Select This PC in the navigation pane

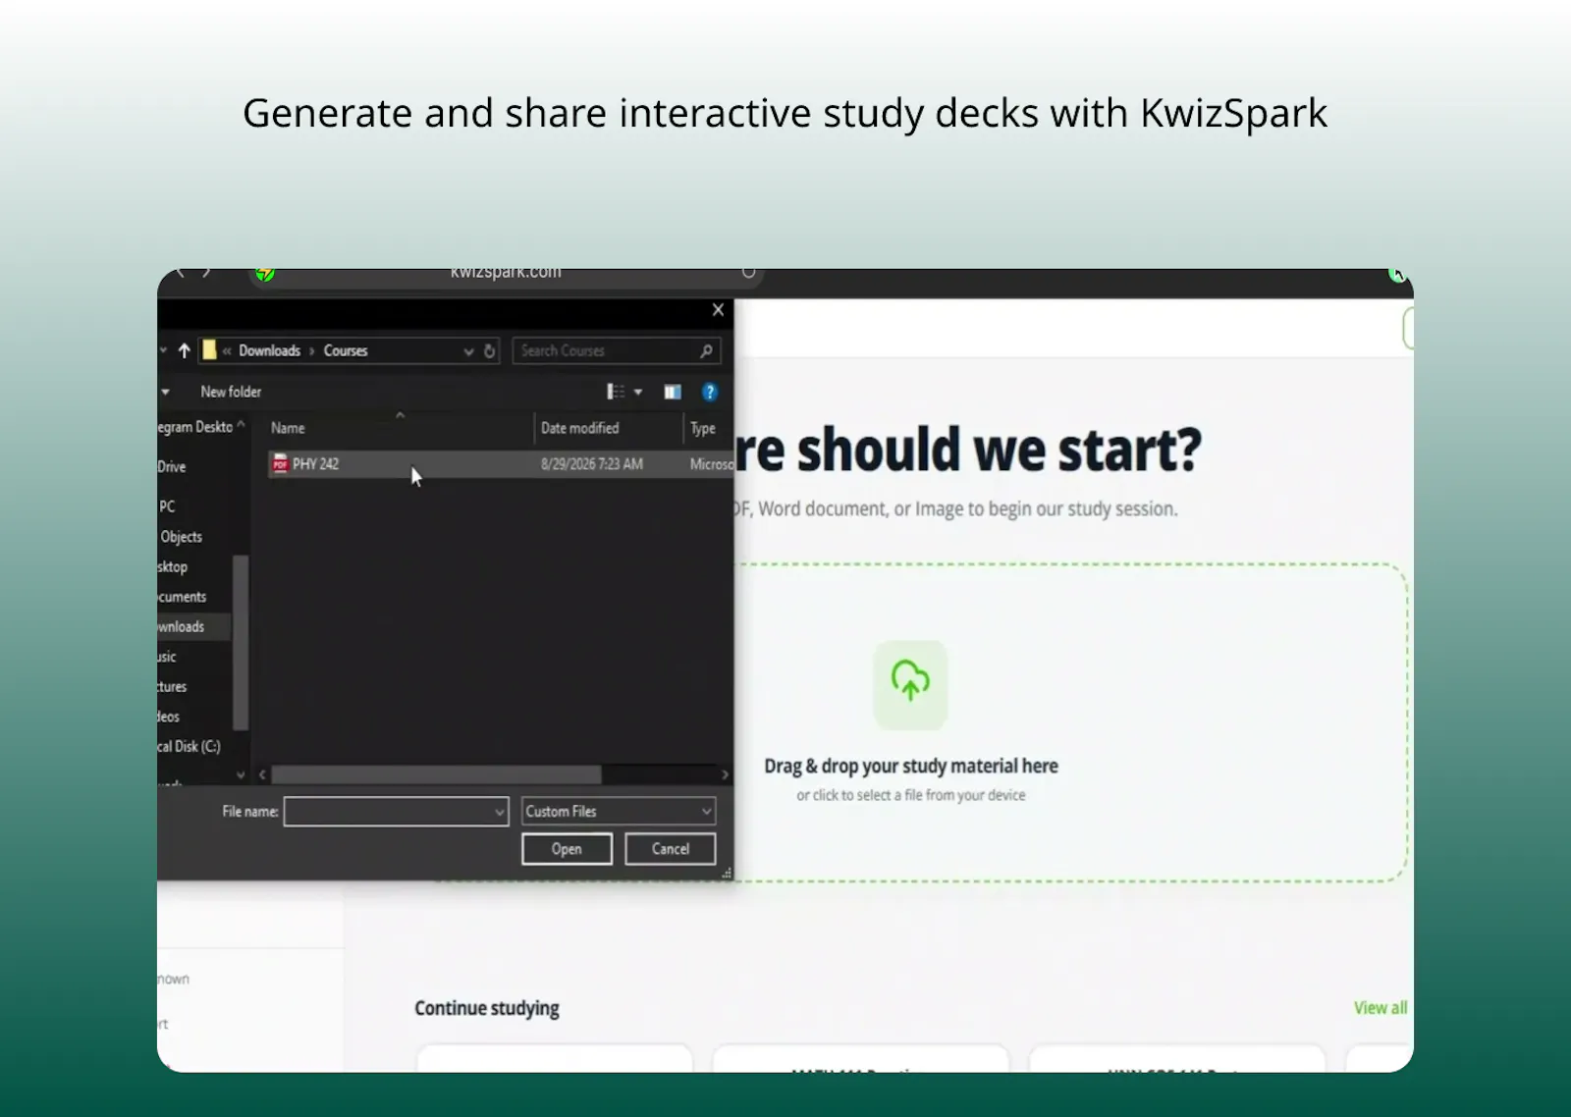(x=167, y=506)
